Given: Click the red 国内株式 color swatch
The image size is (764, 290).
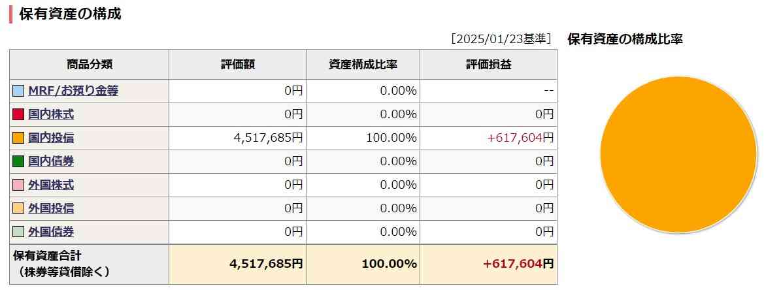Looking at the screenshot, I should [x=18, y=114].
